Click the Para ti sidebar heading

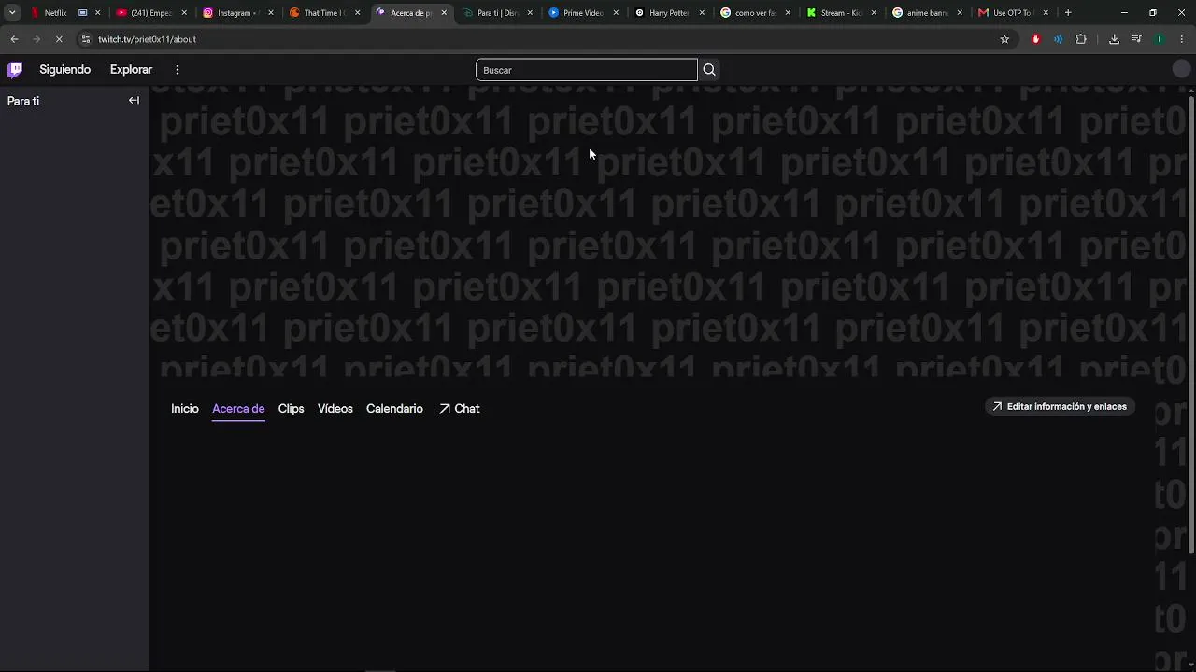[23, 101]
